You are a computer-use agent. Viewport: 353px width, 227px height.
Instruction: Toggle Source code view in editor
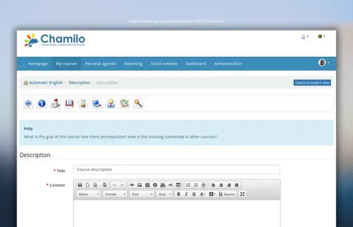pyautogui.click(x=227, y=194)
